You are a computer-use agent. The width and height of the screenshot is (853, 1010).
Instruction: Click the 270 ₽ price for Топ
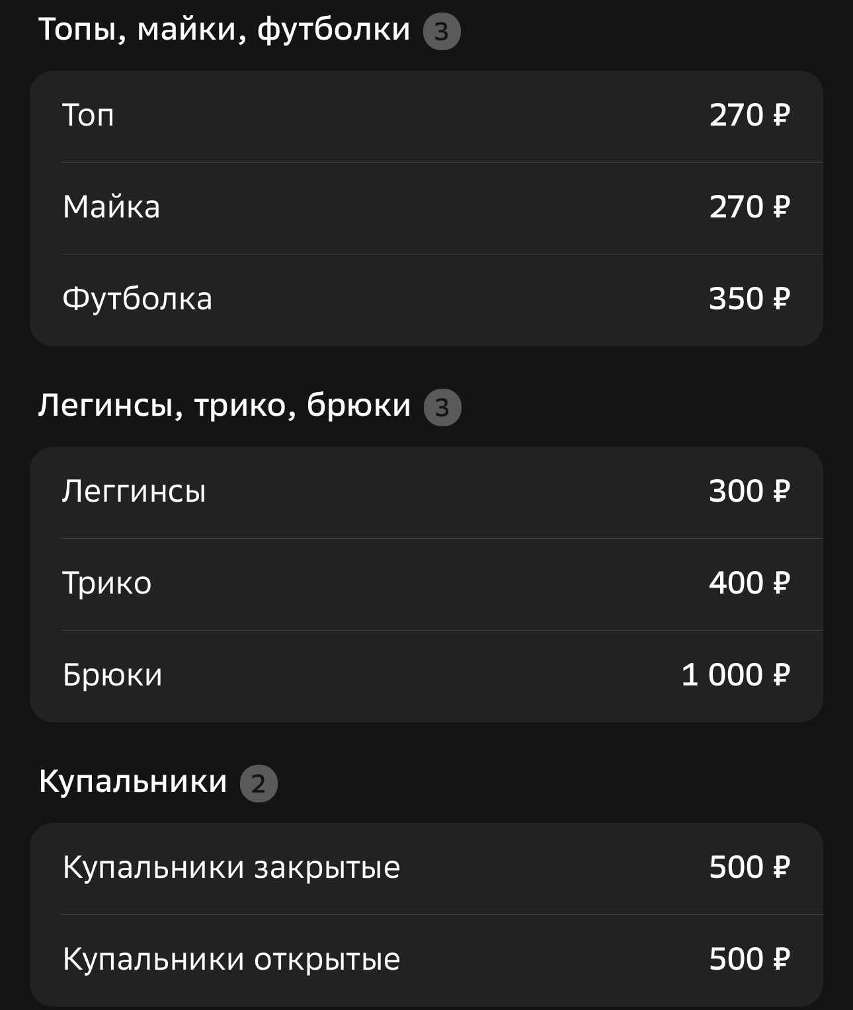tap(750, 116)
